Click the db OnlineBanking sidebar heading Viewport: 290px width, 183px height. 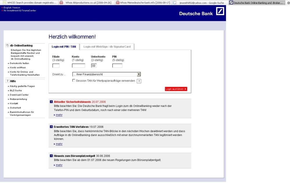pos(21,45)
